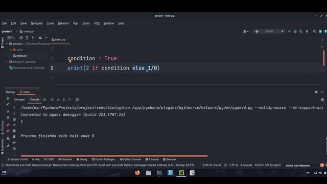Step out icon in debugger toolbar
327x184 pixels.
(64, 100)
